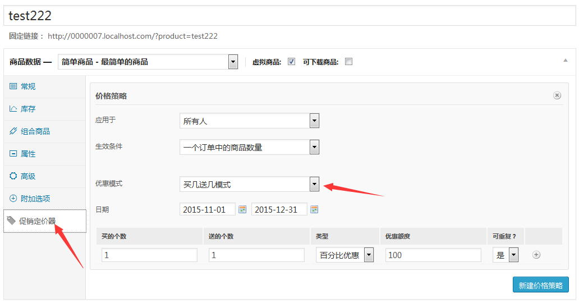The width and height of the screenshot is (579, 303).
Task: Click the 买的个数 input field
Action: point(150,255)
